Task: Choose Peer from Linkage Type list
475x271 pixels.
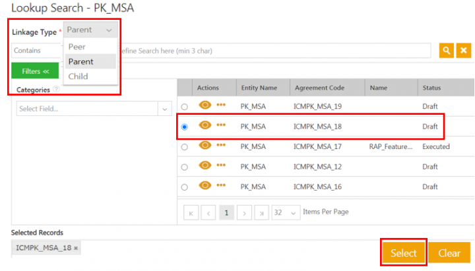Action: (x=77, y=47)
